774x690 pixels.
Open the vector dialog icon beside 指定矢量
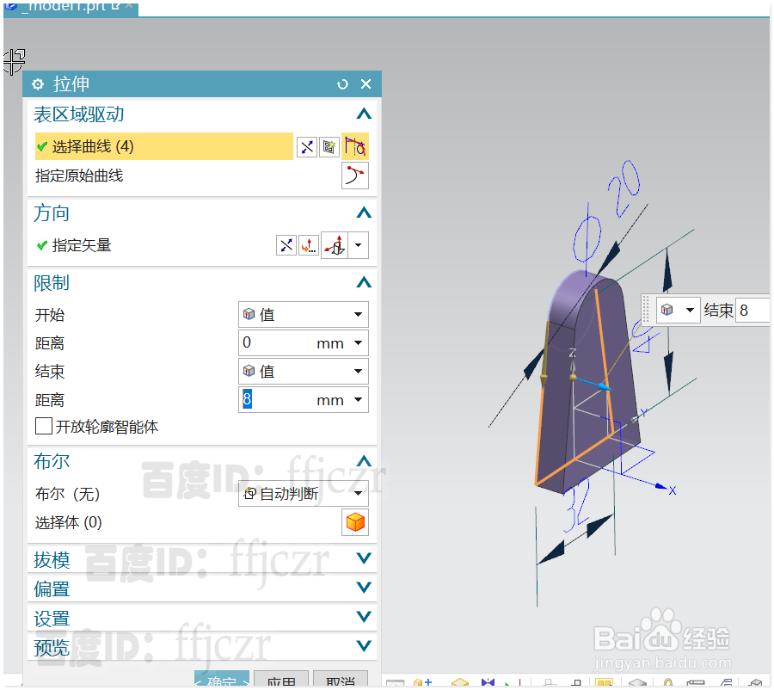(x=309, y=245)
